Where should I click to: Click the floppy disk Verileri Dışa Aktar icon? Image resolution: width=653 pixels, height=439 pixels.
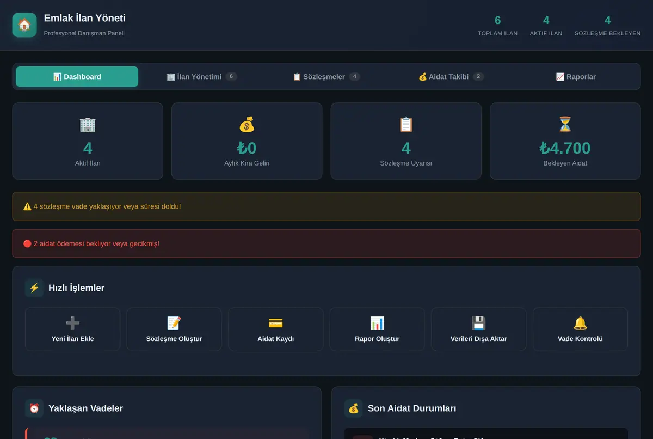(x=479, y=323)
